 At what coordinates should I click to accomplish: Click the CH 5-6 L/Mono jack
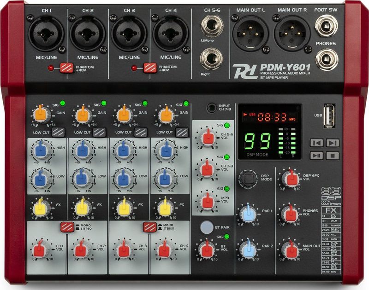click(x=212, y=26)
